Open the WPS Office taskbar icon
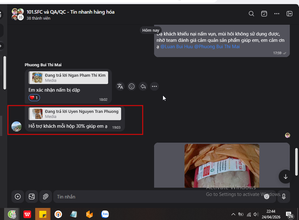 (x=27, y=215)
